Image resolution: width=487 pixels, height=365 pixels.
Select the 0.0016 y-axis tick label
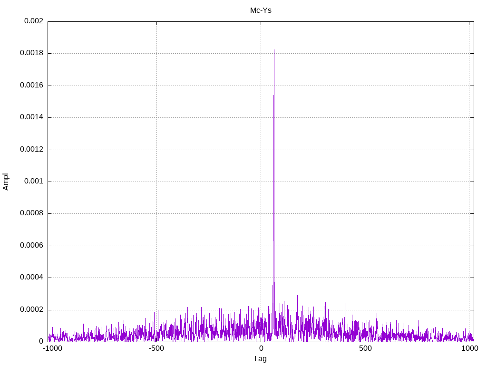point(31,86)
